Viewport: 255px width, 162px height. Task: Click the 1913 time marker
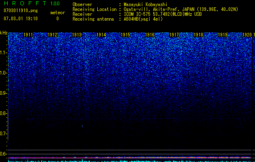pyautogui.click(x=77, y=35)
